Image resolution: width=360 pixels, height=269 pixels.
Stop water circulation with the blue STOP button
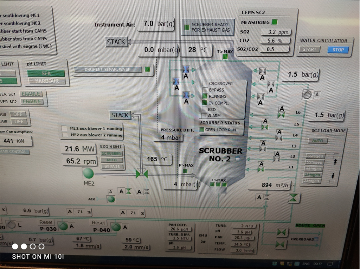click(338, 50)
